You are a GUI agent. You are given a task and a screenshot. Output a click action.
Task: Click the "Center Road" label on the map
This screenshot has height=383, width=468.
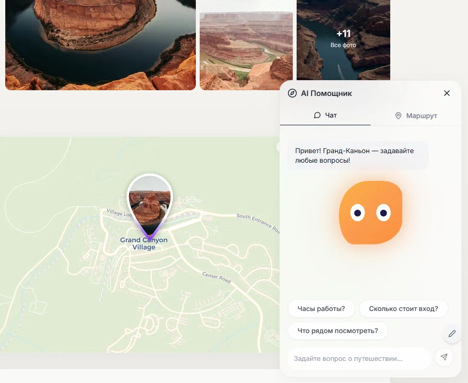pyautogui.click(x=216, y=277)
